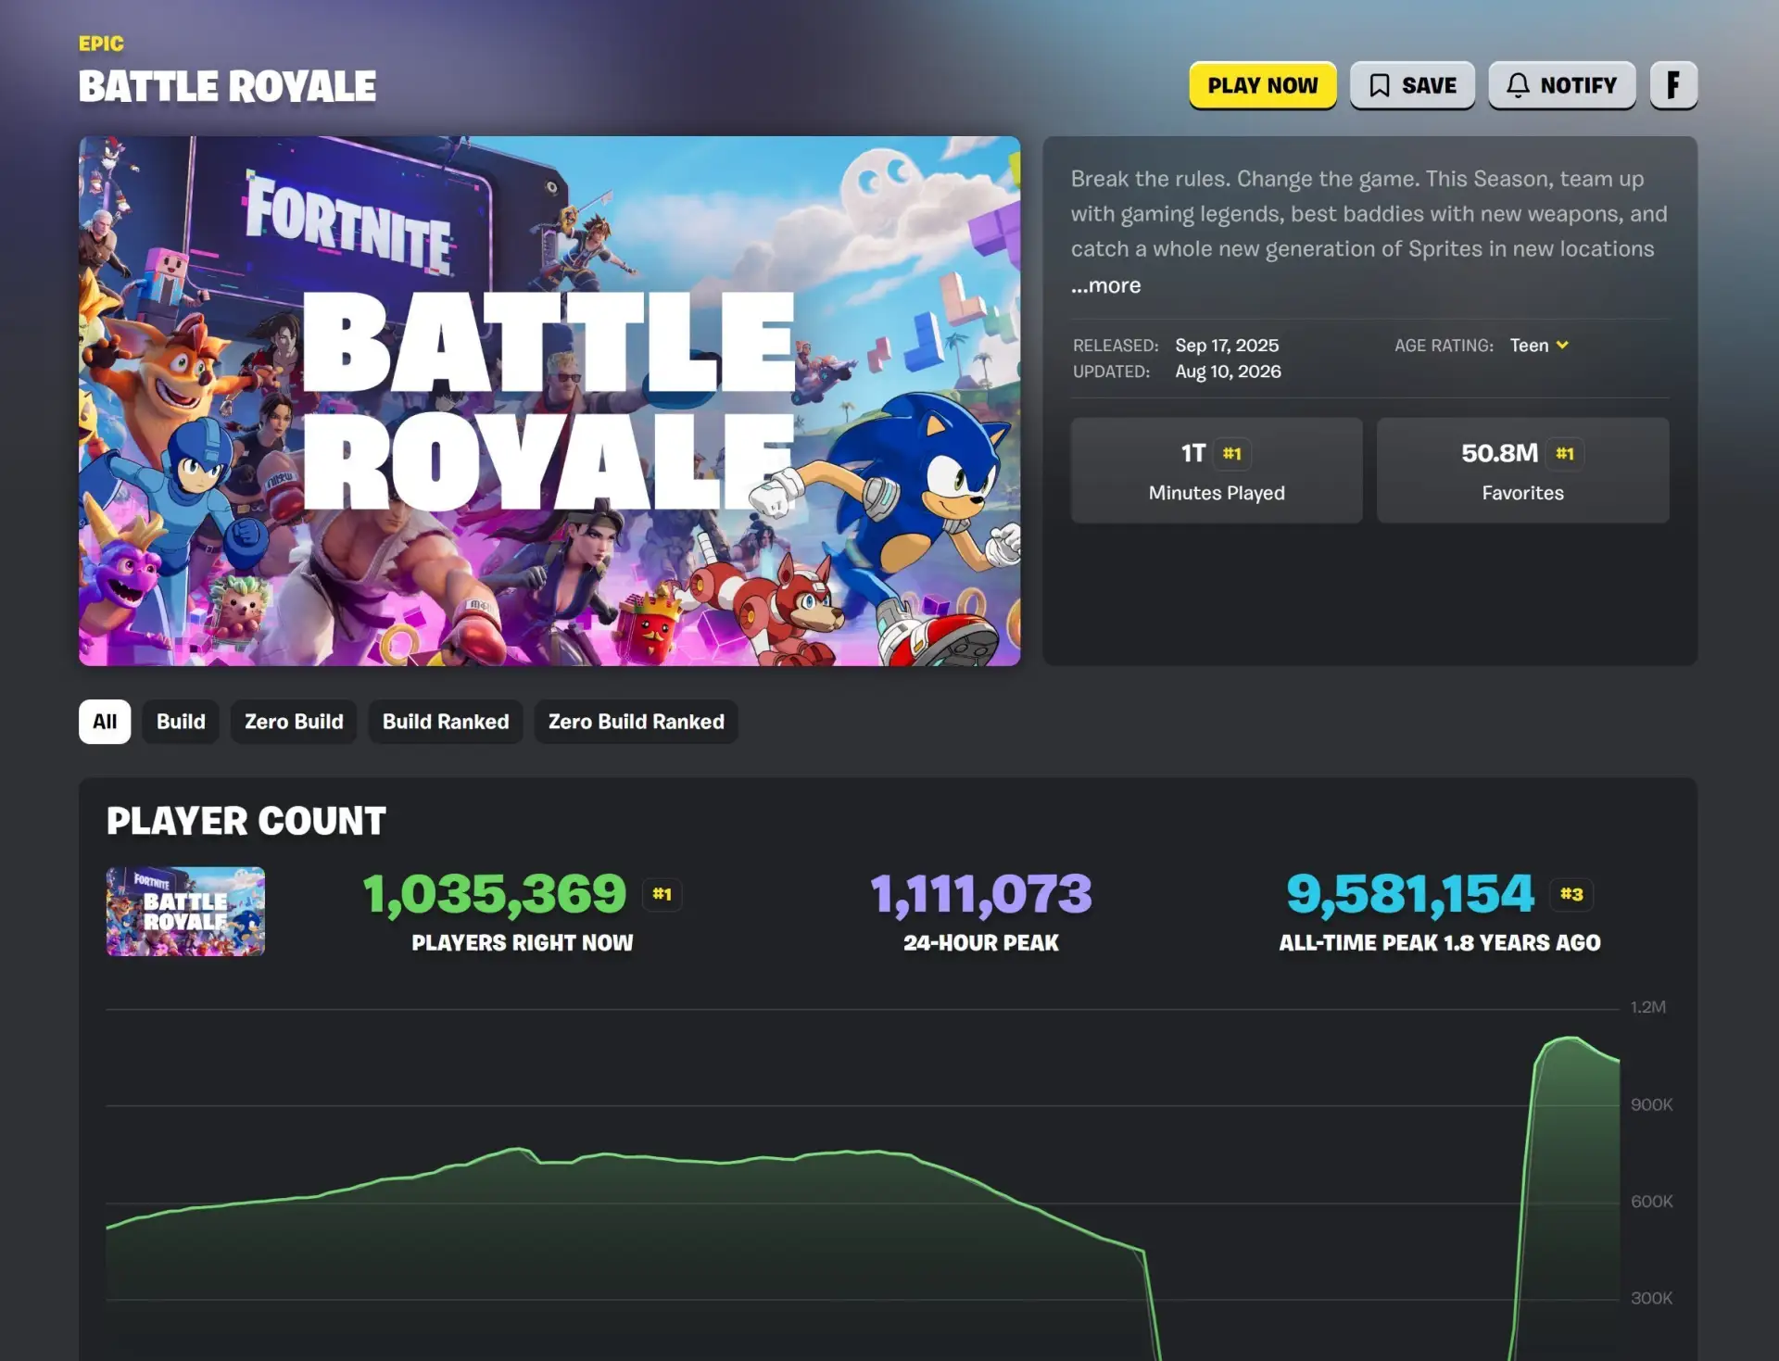The height and width of the screenshot is (1361, 1779).
Task: Click the updated date Aug 10, 2026
Action: coord(1228,372)
